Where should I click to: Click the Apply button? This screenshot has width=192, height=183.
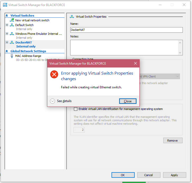tap(174, 175)
